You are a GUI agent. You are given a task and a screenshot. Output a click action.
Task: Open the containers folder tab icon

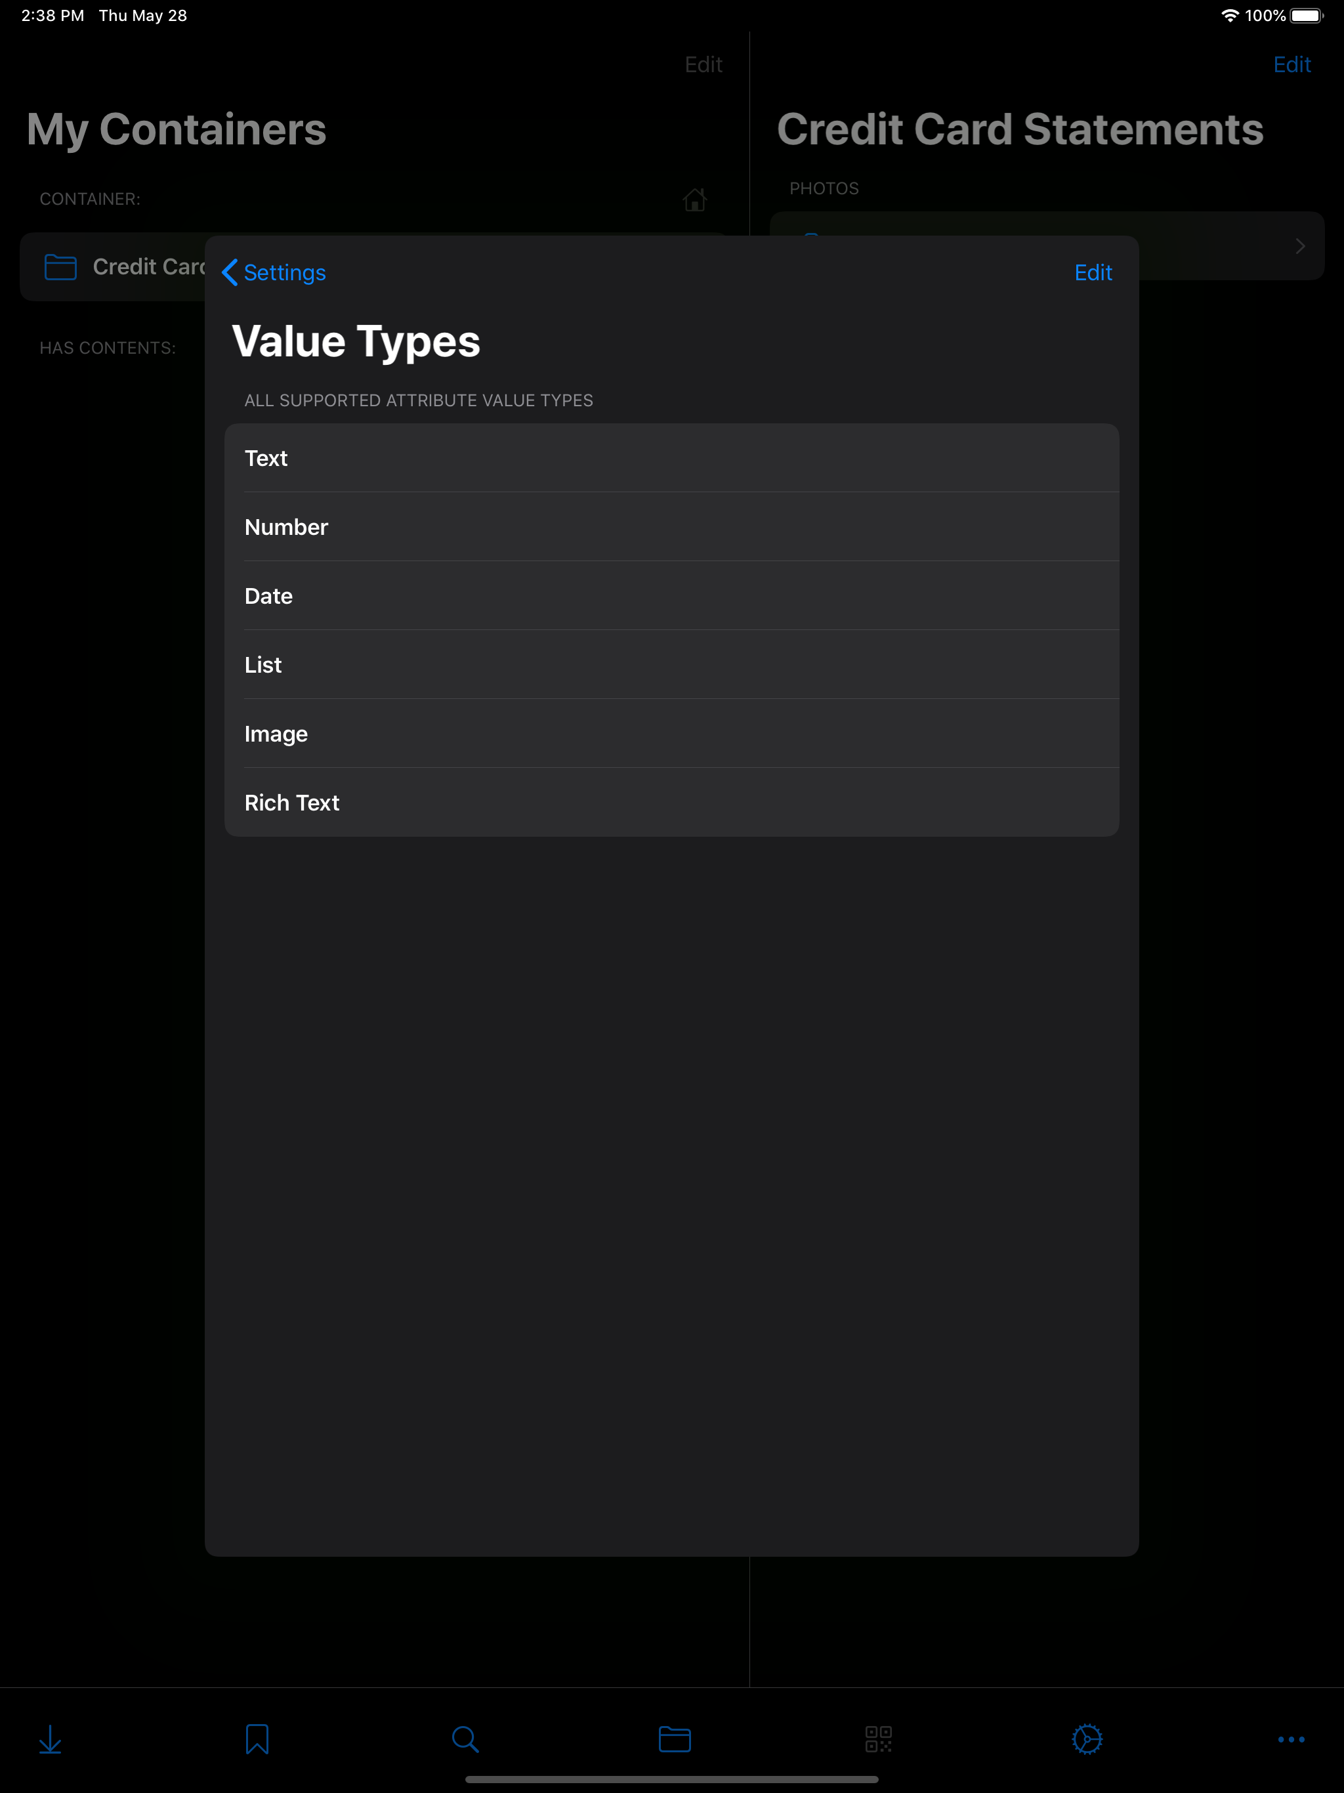coord(675,1739)
